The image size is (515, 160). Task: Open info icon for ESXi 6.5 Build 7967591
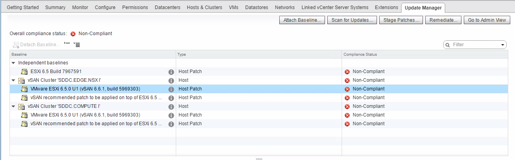(171, 72)
